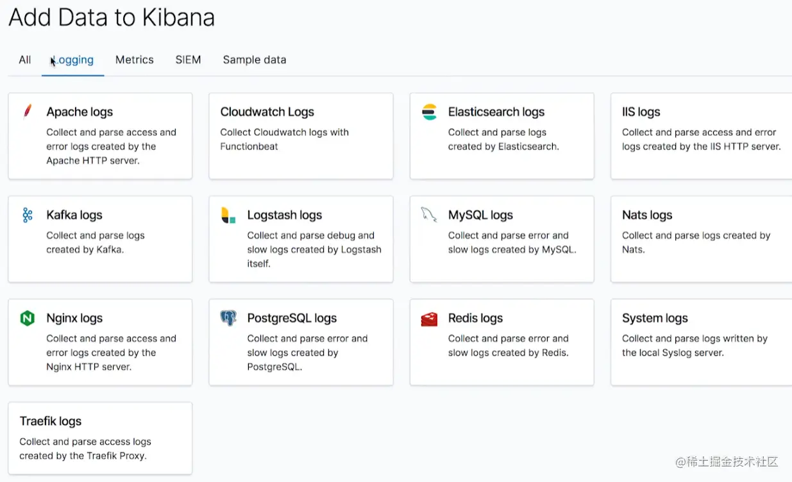Click the MySQL dolphin icon

pos(429,214)
